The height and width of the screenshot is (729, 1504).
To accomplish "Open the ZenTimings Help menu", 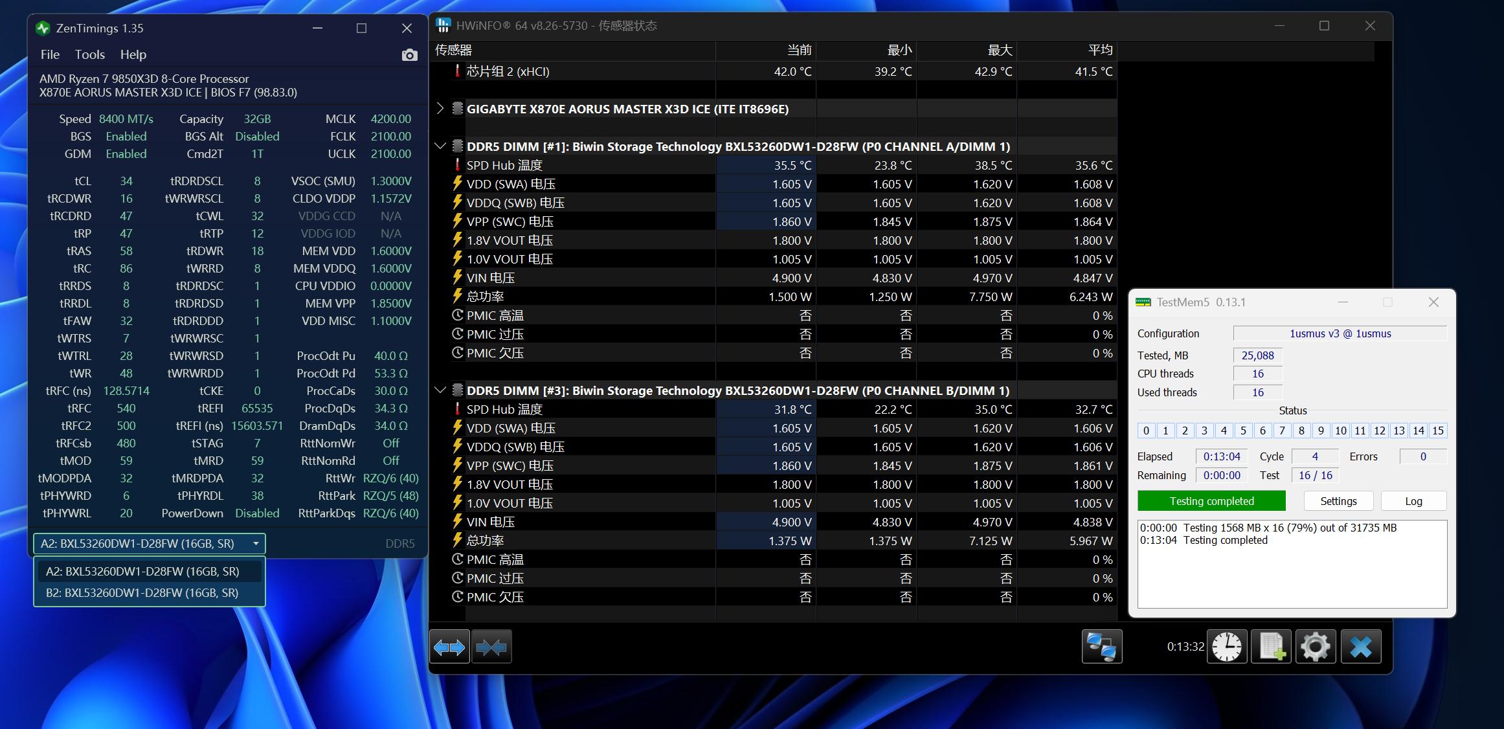I will pyautogui.click(x=133, y=55).
